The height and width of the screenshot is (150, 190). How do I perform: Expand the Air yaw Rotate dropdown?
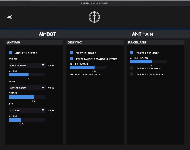tap(27, 110)
